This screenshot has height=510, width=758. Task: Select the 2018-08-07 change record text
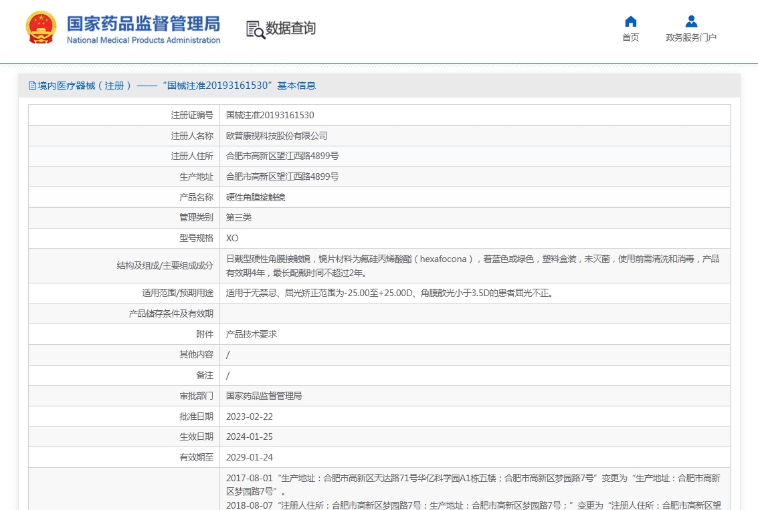coord(473,505)
